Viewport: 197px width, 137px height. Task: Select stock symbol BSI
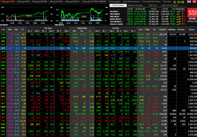click(x=3, y=131)
